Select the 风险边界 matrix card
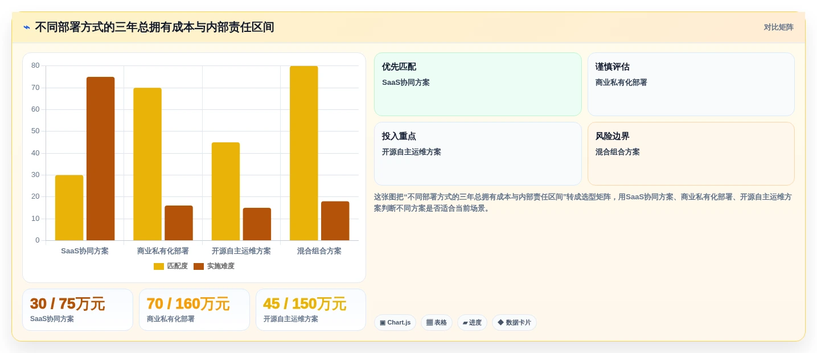817x353 pixels. click(691, 154)
